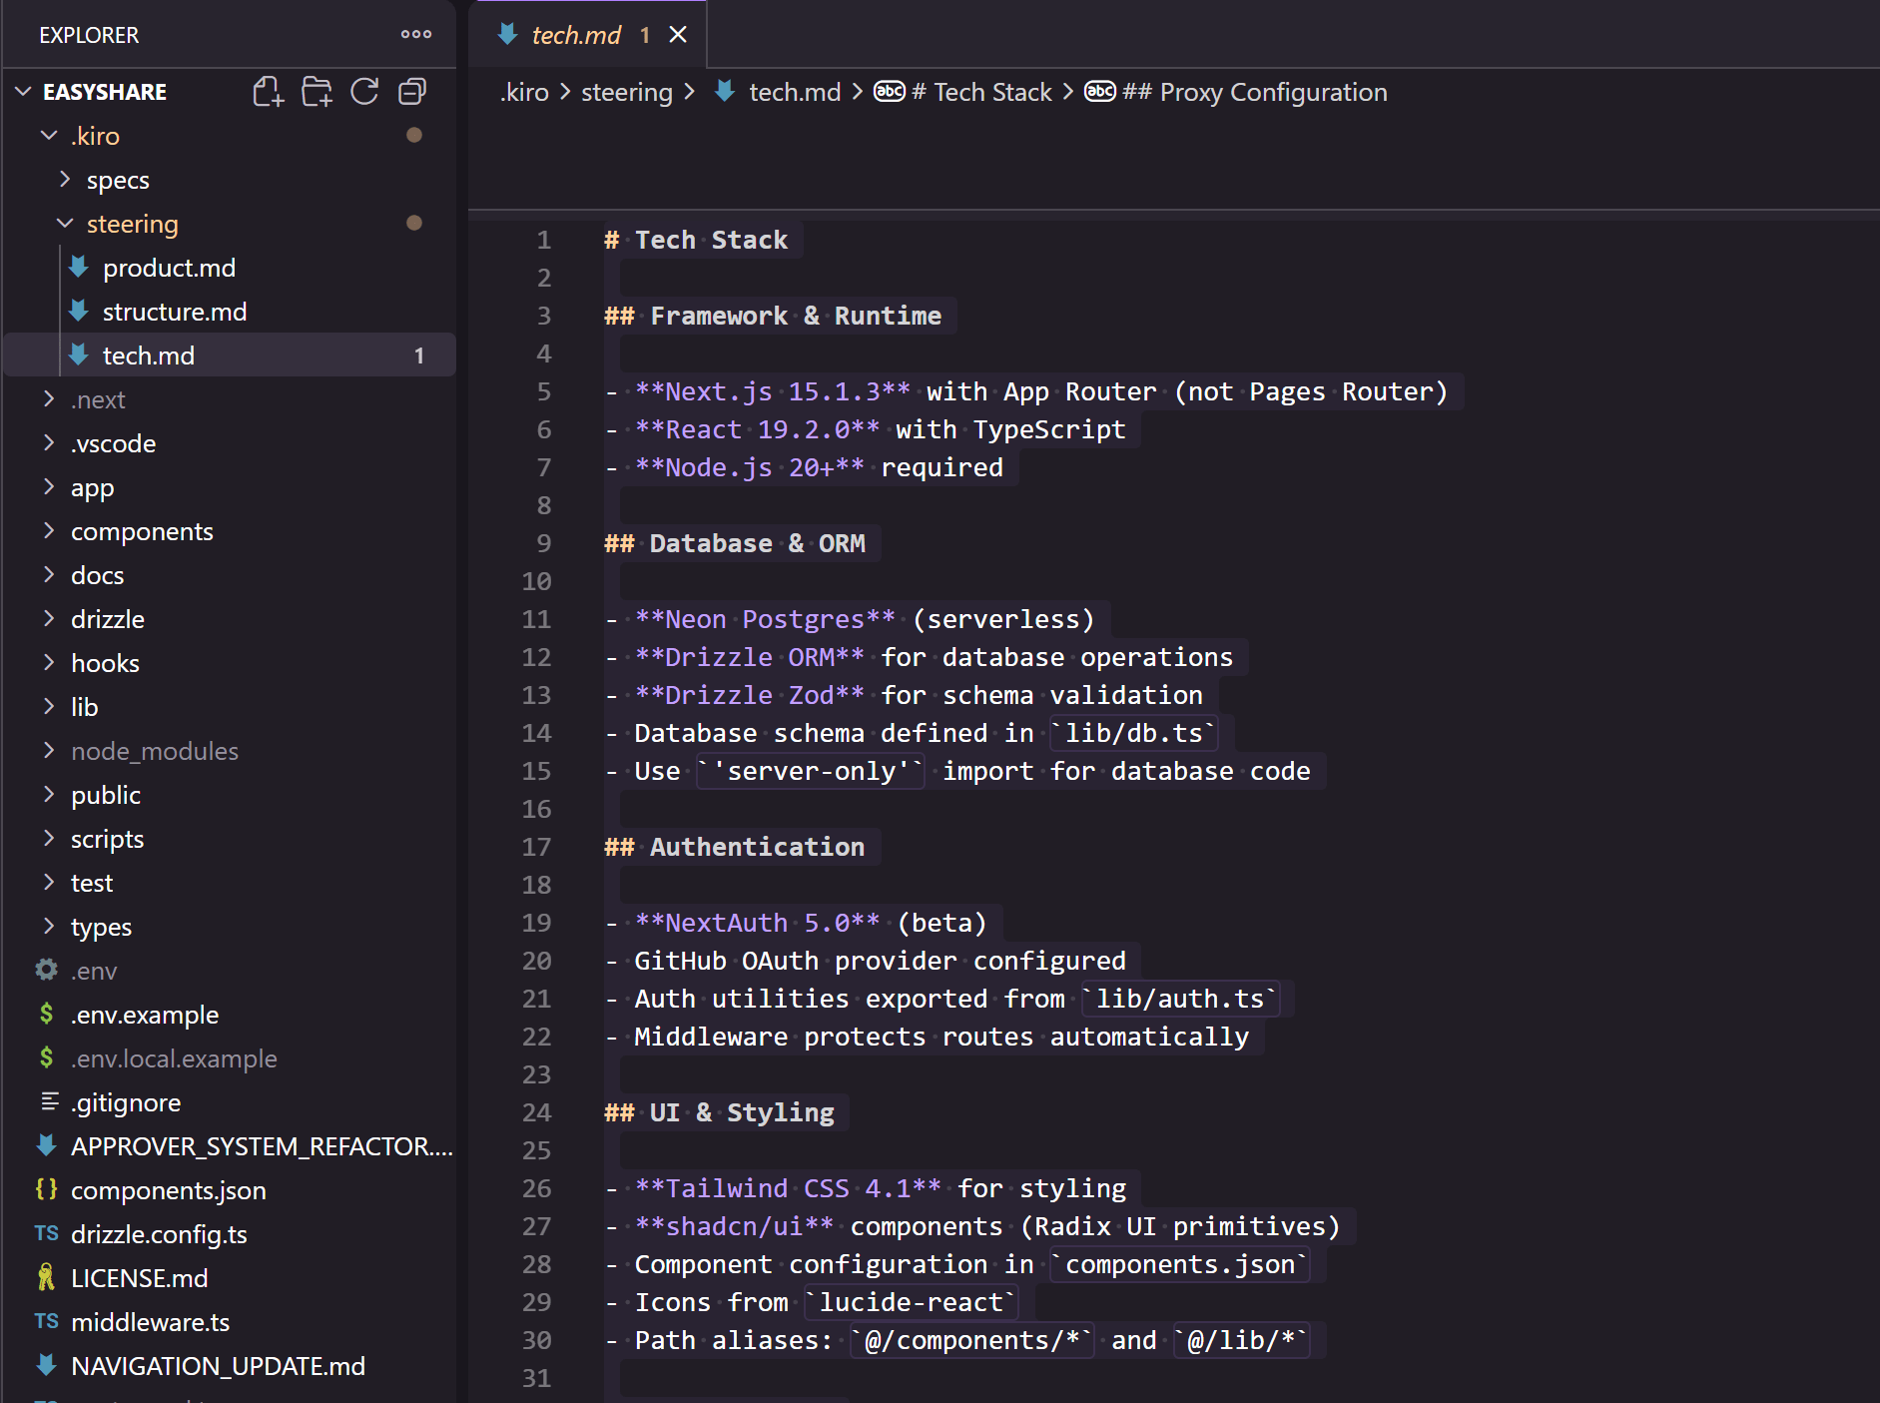Click the markdown icon beside APPROVER_SYSTEM_REFACTOR file
Viewport: 1880px width, 1403px height.
[46, 1145]
